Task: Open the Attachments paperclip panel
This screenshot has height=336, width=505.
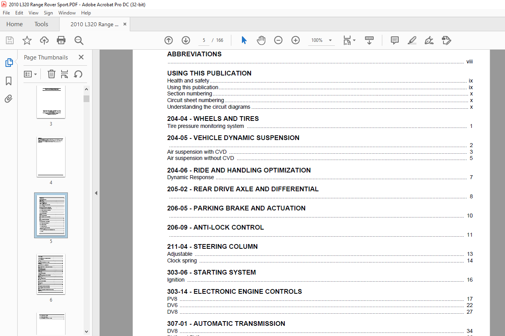Action: [9, 99]
